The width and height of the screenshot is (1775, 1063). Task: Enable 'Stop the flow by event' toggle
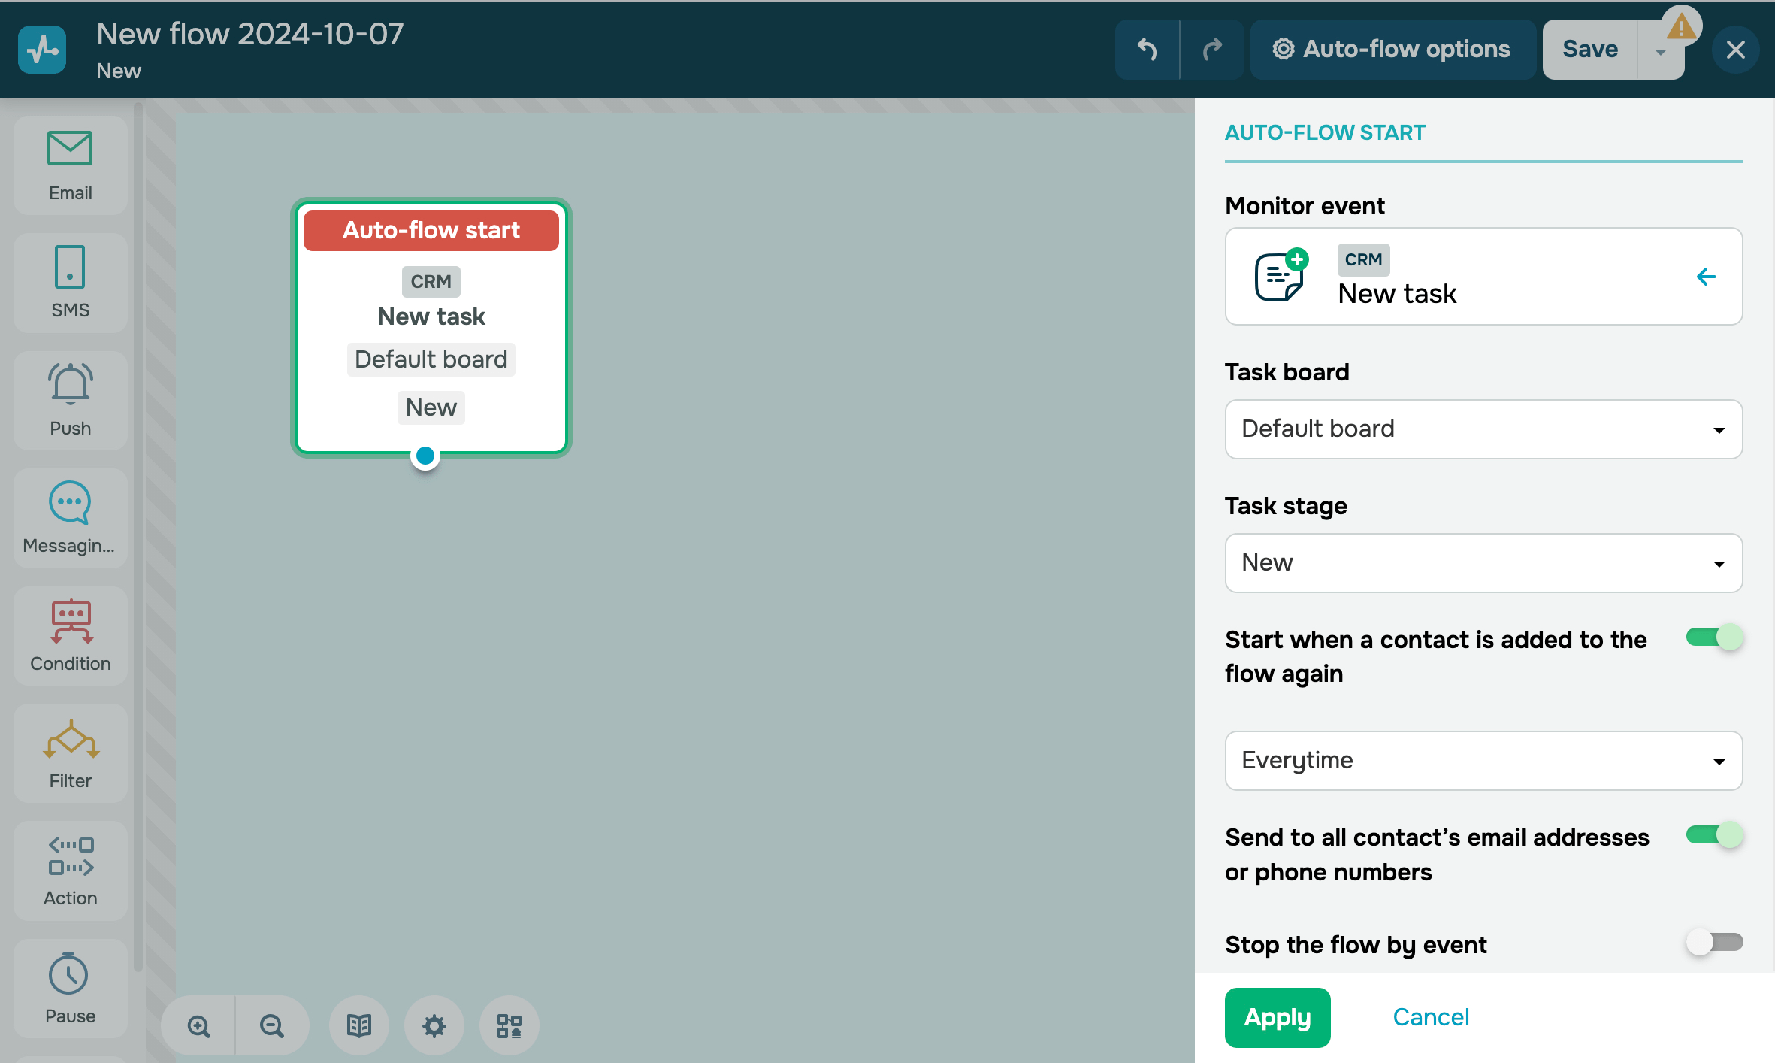pyautogui.click(x=1714, y=942)
